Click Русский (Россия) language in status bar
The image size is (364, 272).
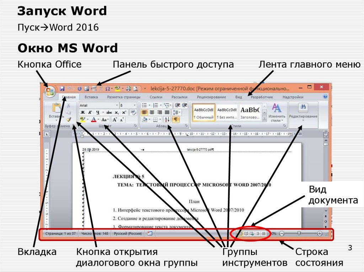pos(128,234)
